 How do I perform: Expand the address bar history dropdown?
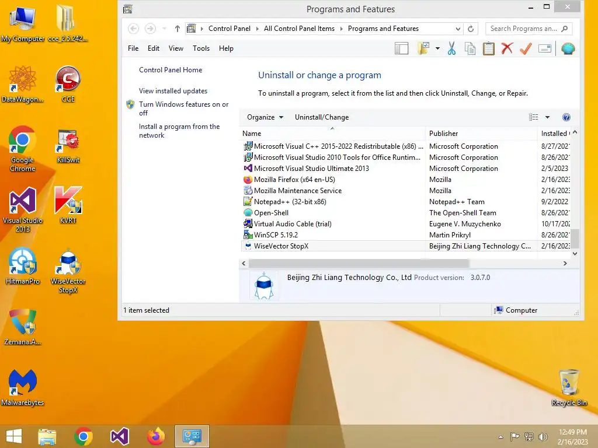point(458,29)
